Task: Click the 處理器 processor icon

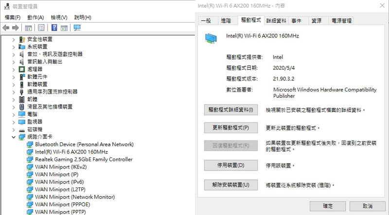Action: point(22,69)
